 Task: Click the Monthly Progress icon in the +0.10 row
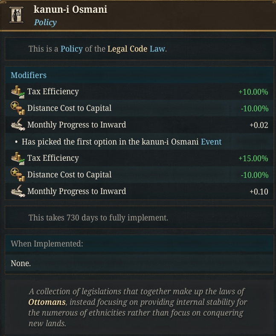click(18, 191)
